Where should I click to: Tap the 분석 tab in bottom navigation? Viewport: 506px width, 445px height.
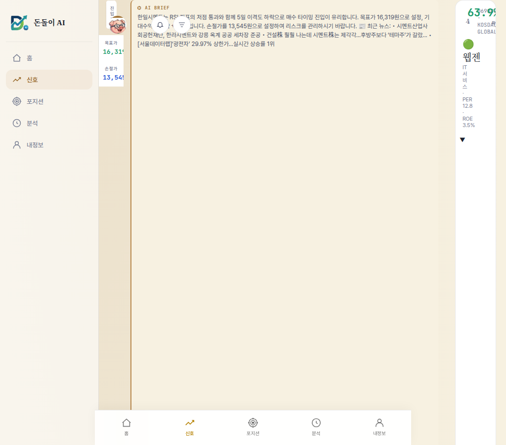pos(316,427)
